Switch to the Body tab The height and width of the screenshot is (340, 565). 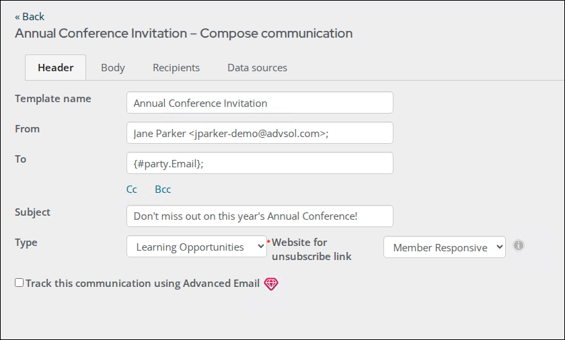click(113, 68)
